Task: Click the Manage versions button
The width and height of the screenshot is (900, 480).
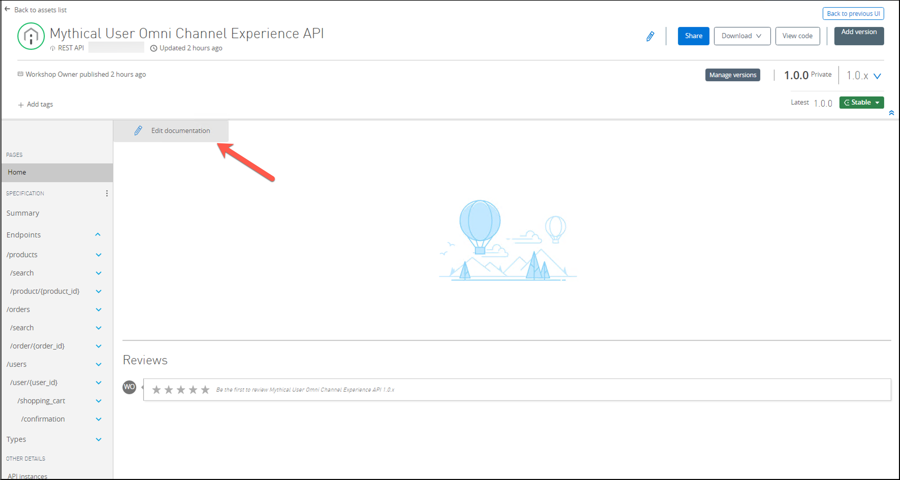Action: [x=732, y=75]
